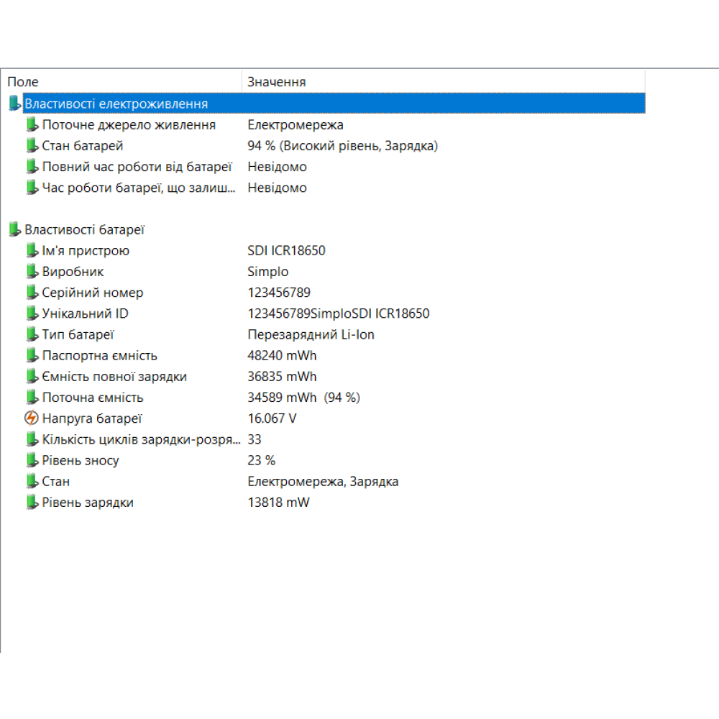The image size is (719, 719).
Task: Select the Ім'я пристрою row
Action: 86,251
